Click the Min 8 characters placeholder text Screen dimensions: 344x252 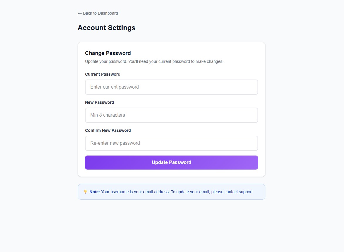click(x=107, y=115)
